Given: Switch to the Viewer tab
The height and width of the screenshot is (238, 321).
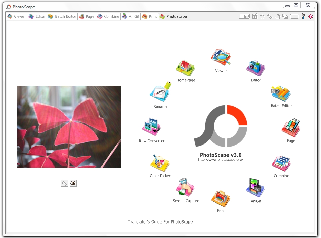Looking at the screenshot, I should tap(16, 16).
